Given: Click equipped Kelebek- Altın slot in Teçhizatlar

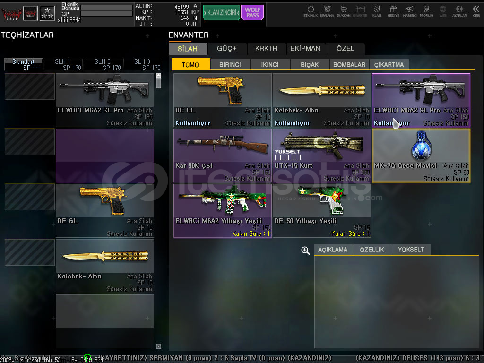Looking at the screenshot, I should [x=105, y=266].
